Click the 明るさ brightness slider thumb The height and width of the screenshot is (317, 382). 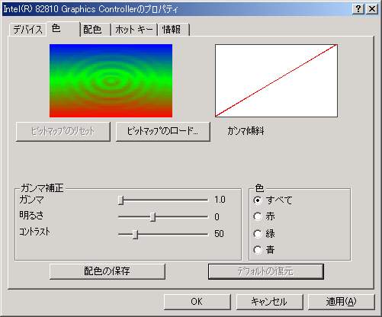coord(152,216)
